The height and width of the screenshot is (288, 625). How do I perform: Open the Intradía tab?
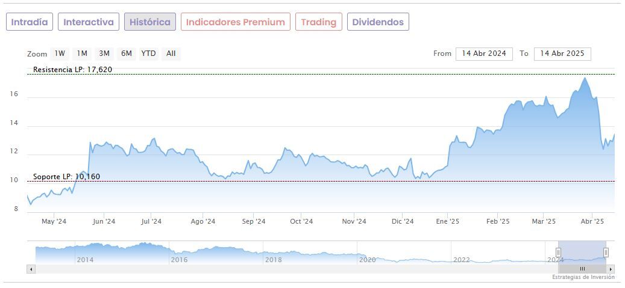30,22
